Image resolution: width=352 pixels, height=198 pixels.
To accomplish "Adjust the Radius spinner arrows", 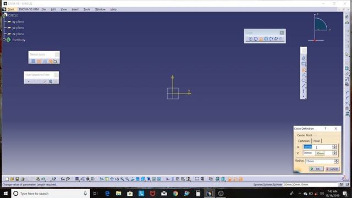I will tap(336, 161).
